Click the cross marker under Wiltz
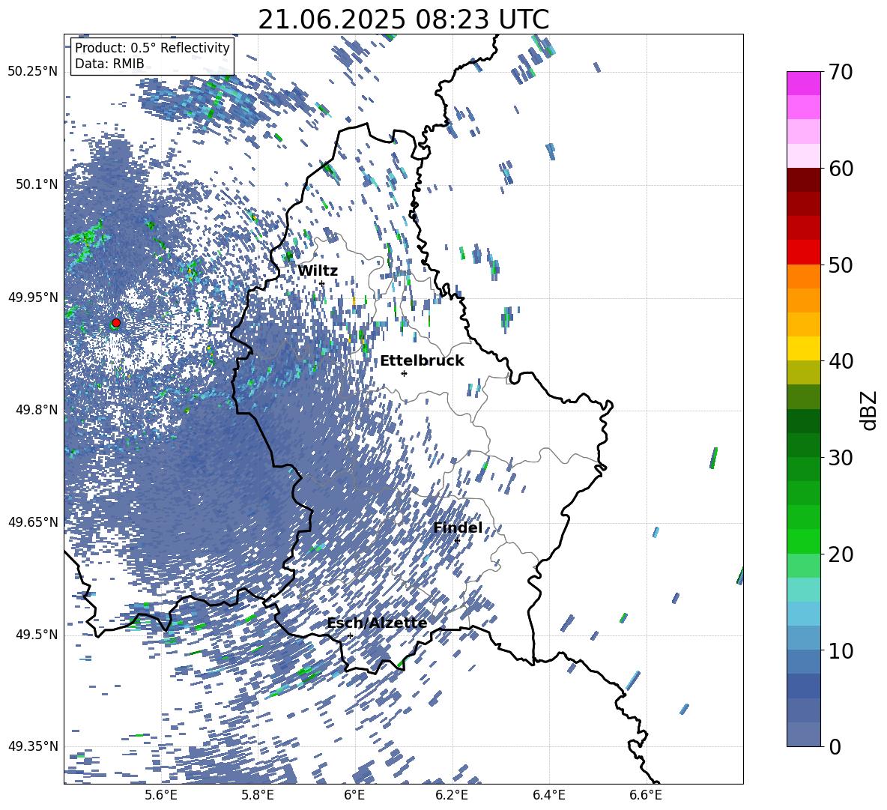This screenshot has height=810, width=887. click(322, 283)
